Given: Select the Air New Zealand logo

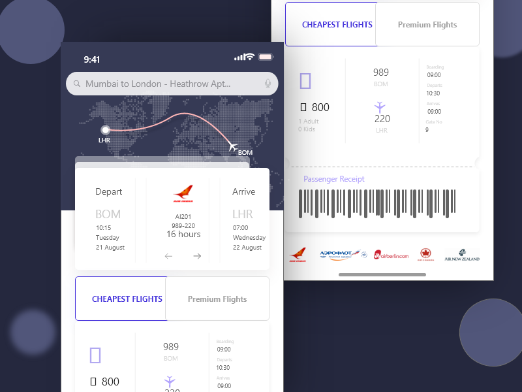Looking at the screenshot, I should [462, 255].
